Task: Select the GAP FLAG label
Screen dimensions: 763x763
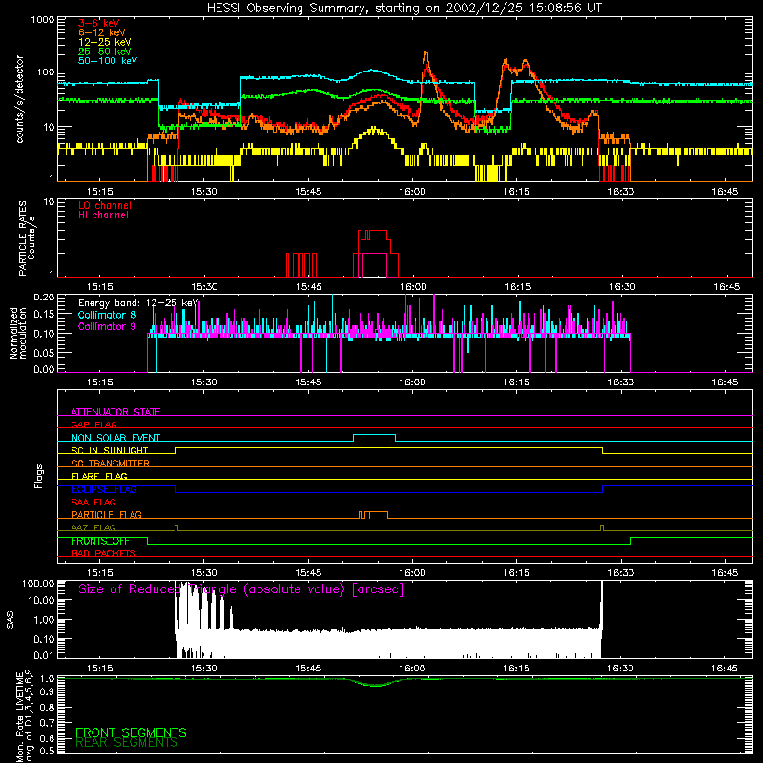Action: click(x=93, y=424)
